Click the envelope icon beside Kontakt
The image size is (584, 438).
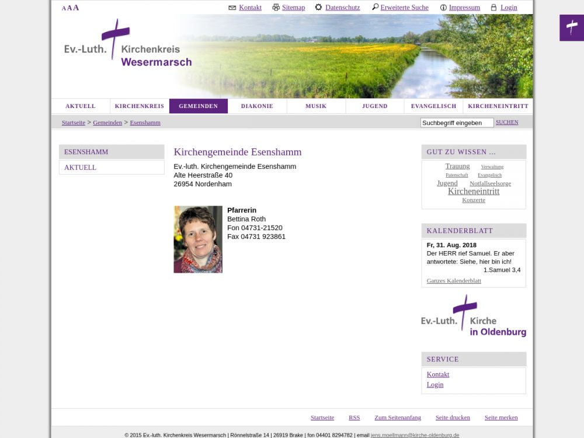[232, 8]
